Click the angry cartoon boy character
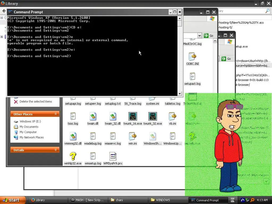Image resolution: width=272 pixels, height=204 pixels. [x=229, y=145]
